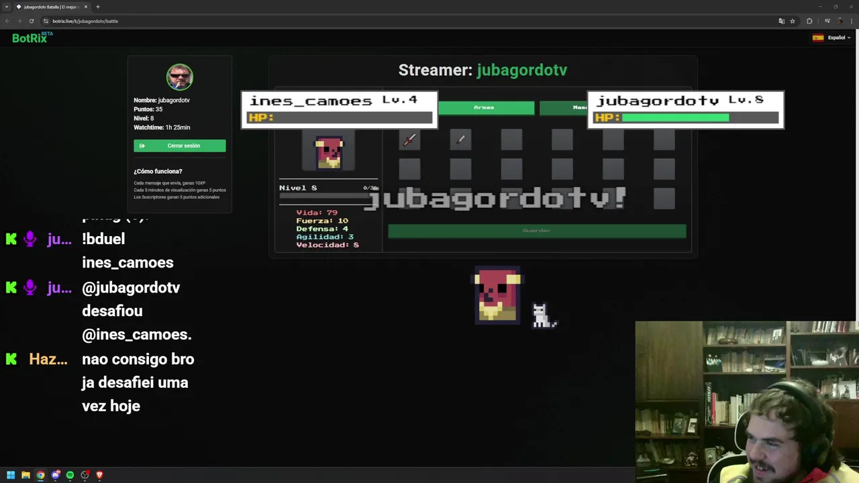Bookmark this page with the star

793,21
